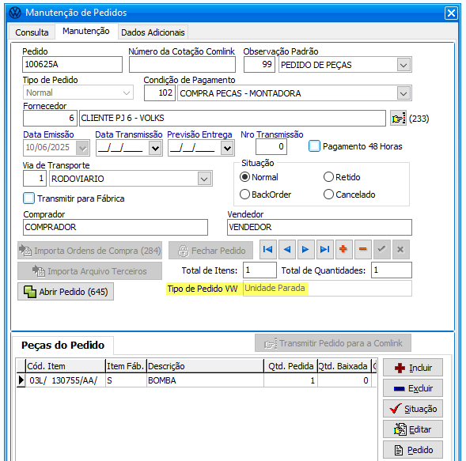Screen dimensions: 466x461
Task: Switch to Consulta tab
Action: tap(32, 32)
